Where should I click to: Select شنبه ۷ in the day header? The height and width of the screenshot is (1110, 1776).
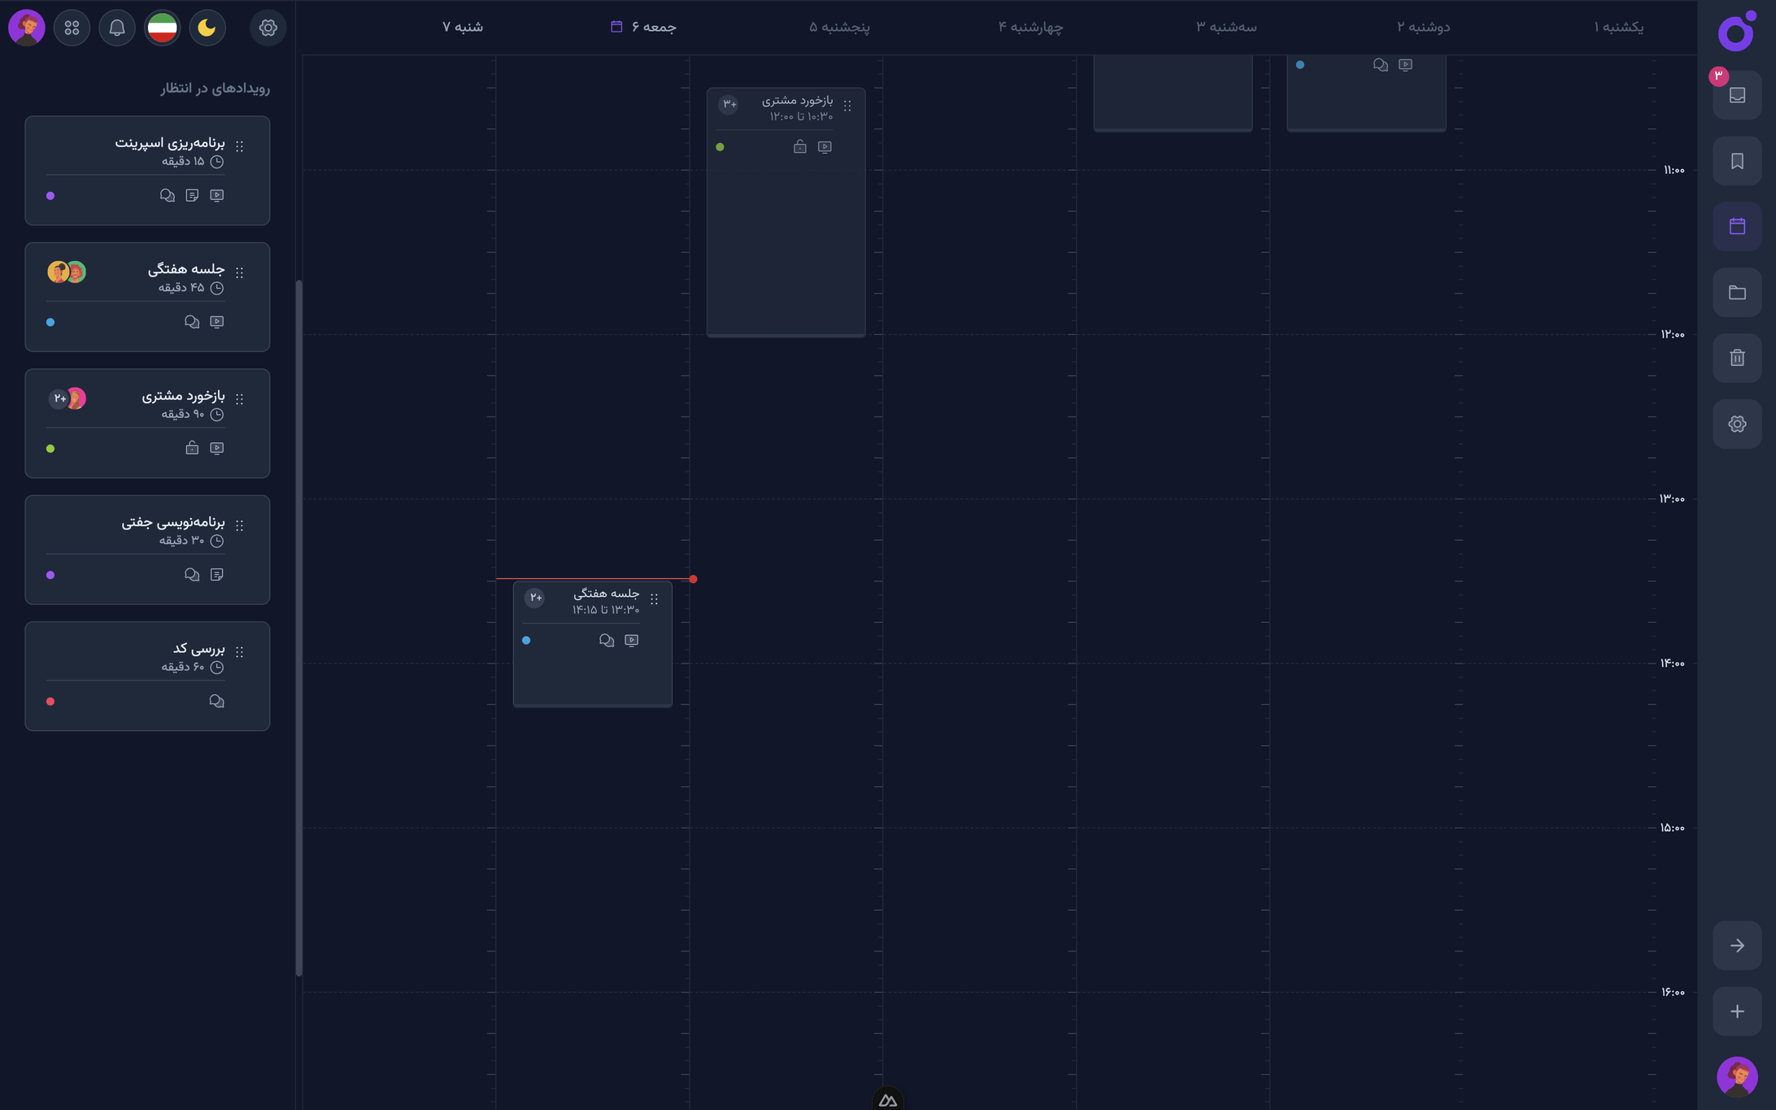pyautogui.click(x=461, y=26)
